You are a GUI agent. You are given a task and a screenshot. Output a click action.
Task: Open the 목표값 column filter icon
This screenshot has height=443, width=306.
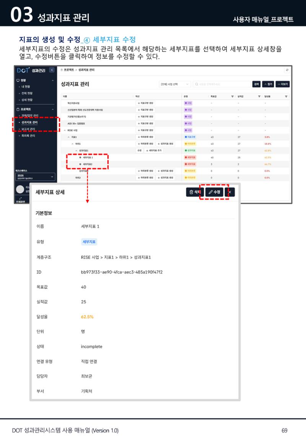233,97
